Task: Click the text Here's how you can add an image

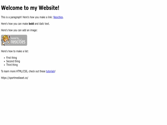Action: coord(19,30)
